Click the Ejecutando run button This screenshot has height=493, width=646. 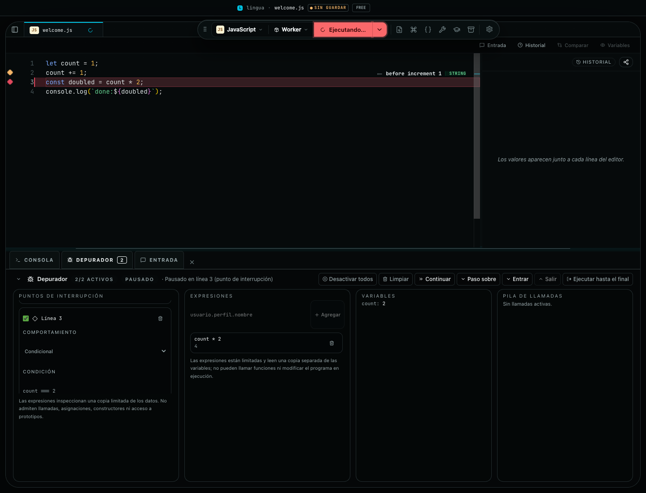click(343, 30)
